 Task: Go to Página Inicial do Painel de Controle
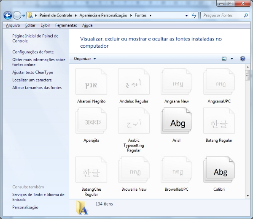35,38
